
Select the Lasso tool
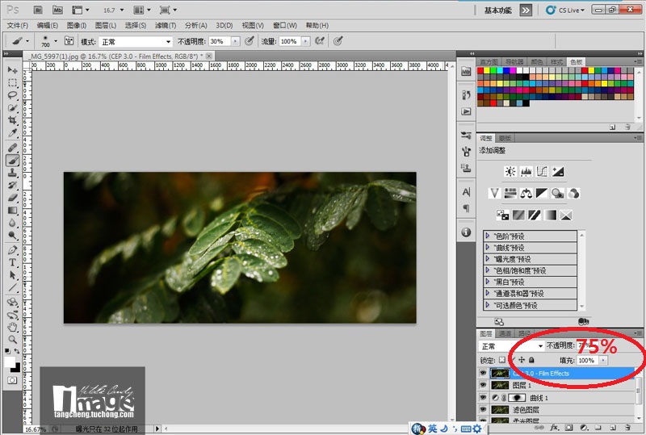(x=12, y=95)
